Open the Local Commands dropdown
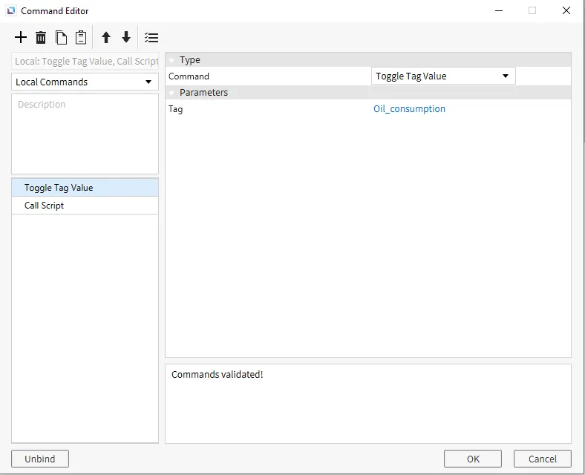This screenshot has width=585, height=475. 85,82
